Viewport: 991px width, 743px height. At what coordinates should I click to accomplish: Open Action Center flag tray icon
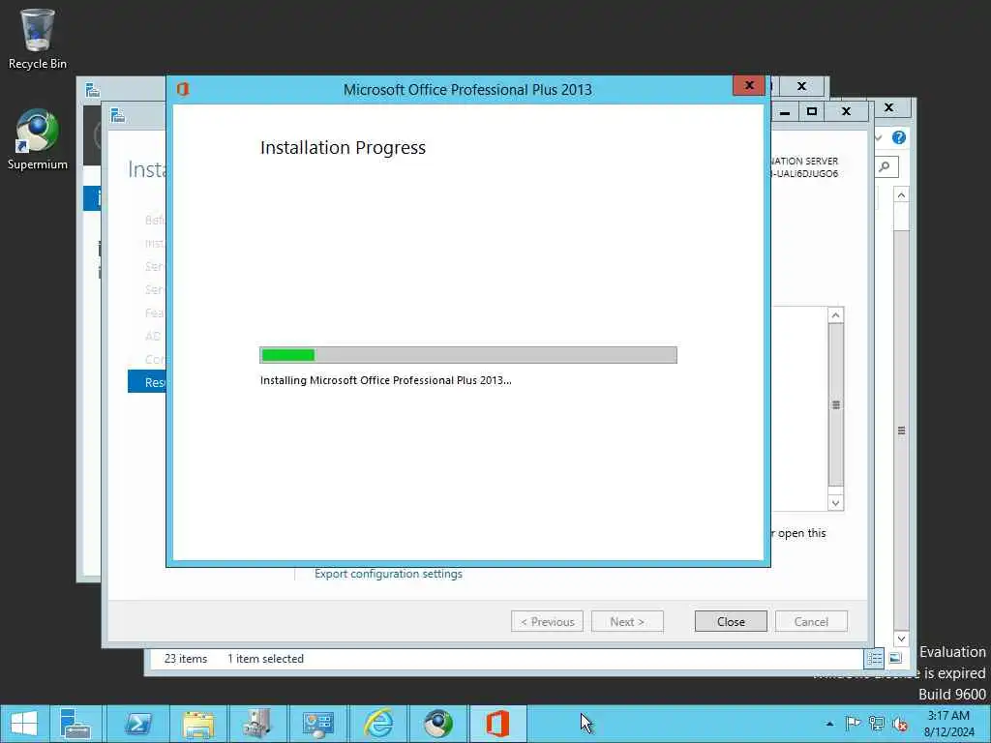click(853, 724)
